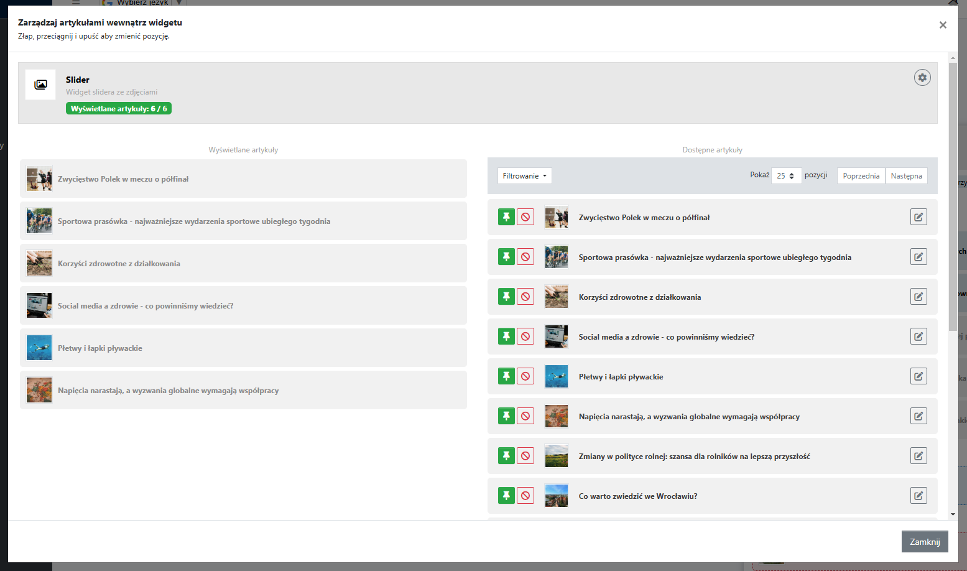Image resolution: width=967 pixels, height=571 pixels.
Task: Click thumbnail of displayed Napięcia narastają article
Action: pos(39,391)
